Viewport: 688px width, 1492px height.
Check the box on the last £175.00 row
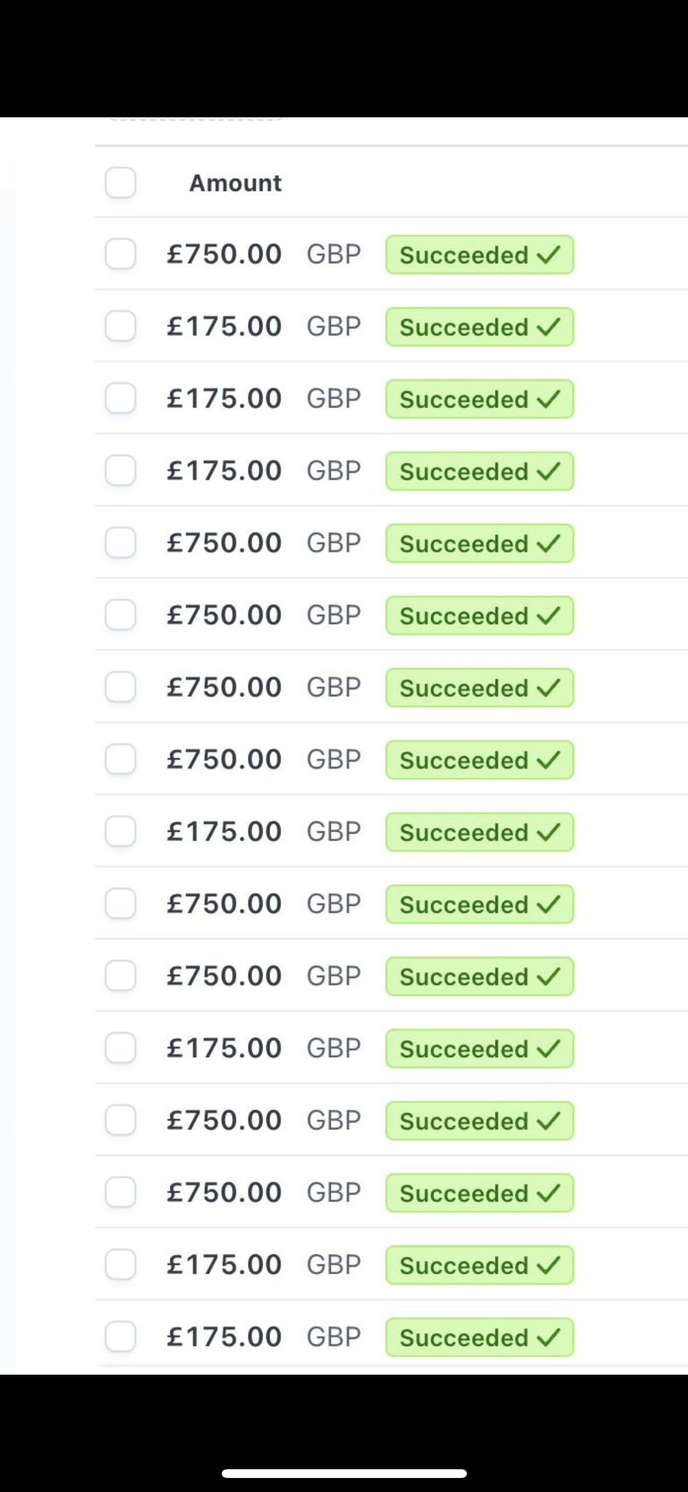121,1337
